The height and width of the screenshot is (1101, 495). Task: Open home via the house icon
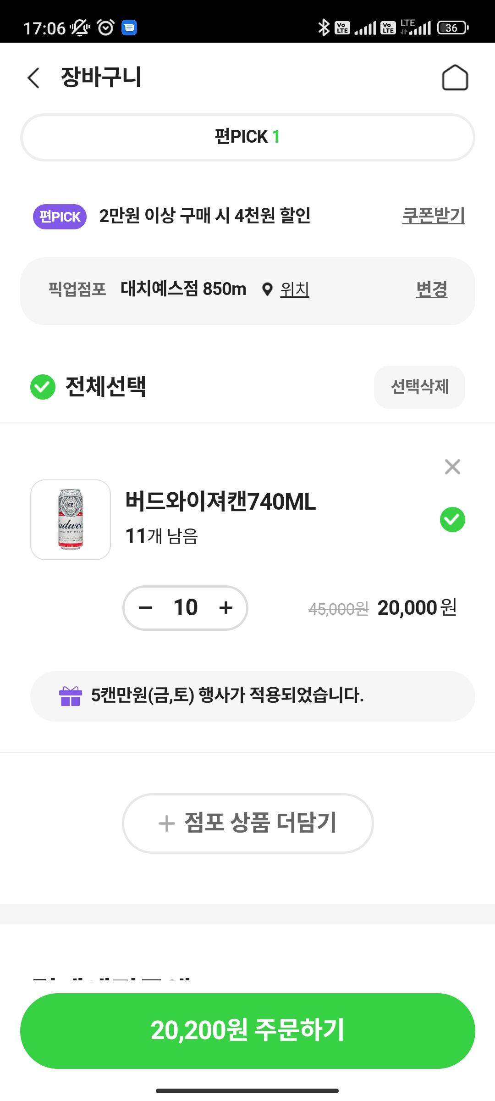tap(454, 78)
